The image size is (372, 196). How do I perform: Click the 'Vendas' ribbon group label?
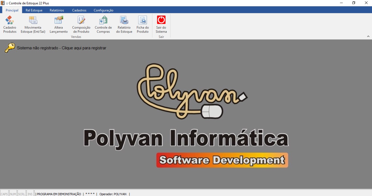tap(76, 37)
